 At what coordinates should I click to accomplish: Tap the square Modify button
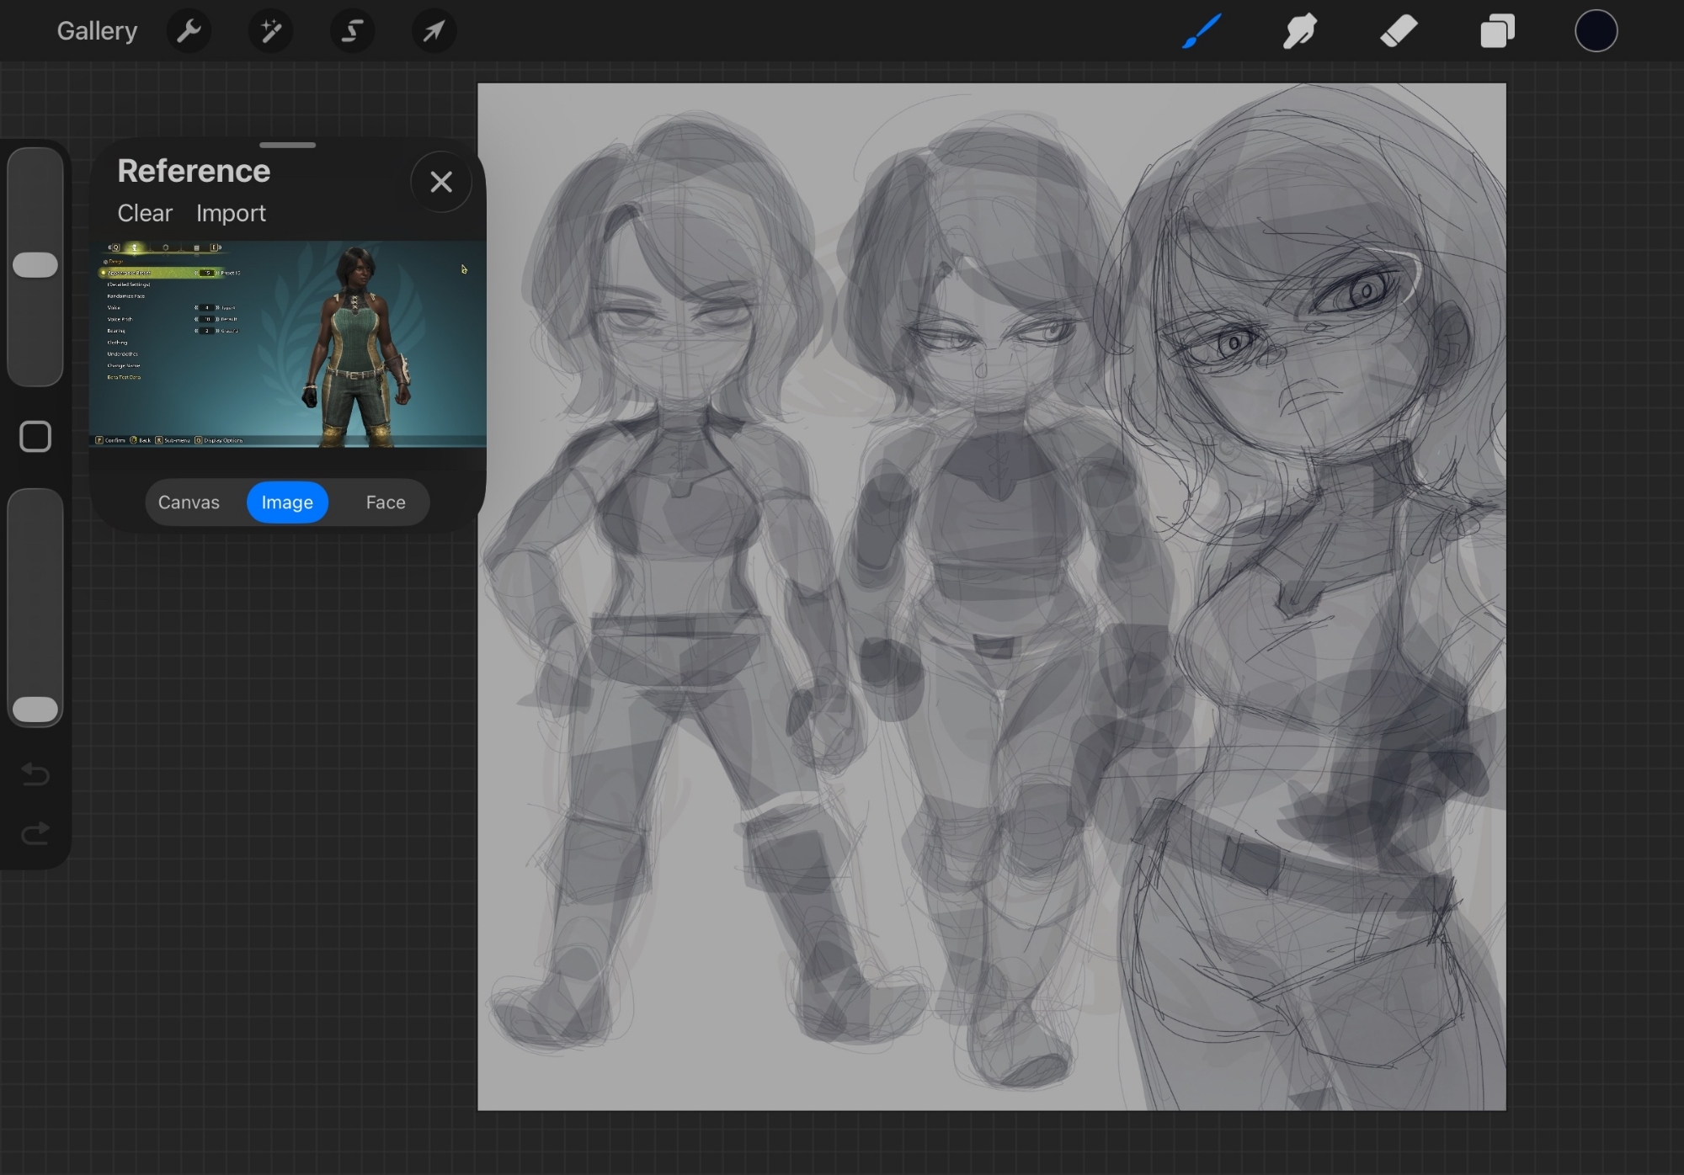click(35, 437)
